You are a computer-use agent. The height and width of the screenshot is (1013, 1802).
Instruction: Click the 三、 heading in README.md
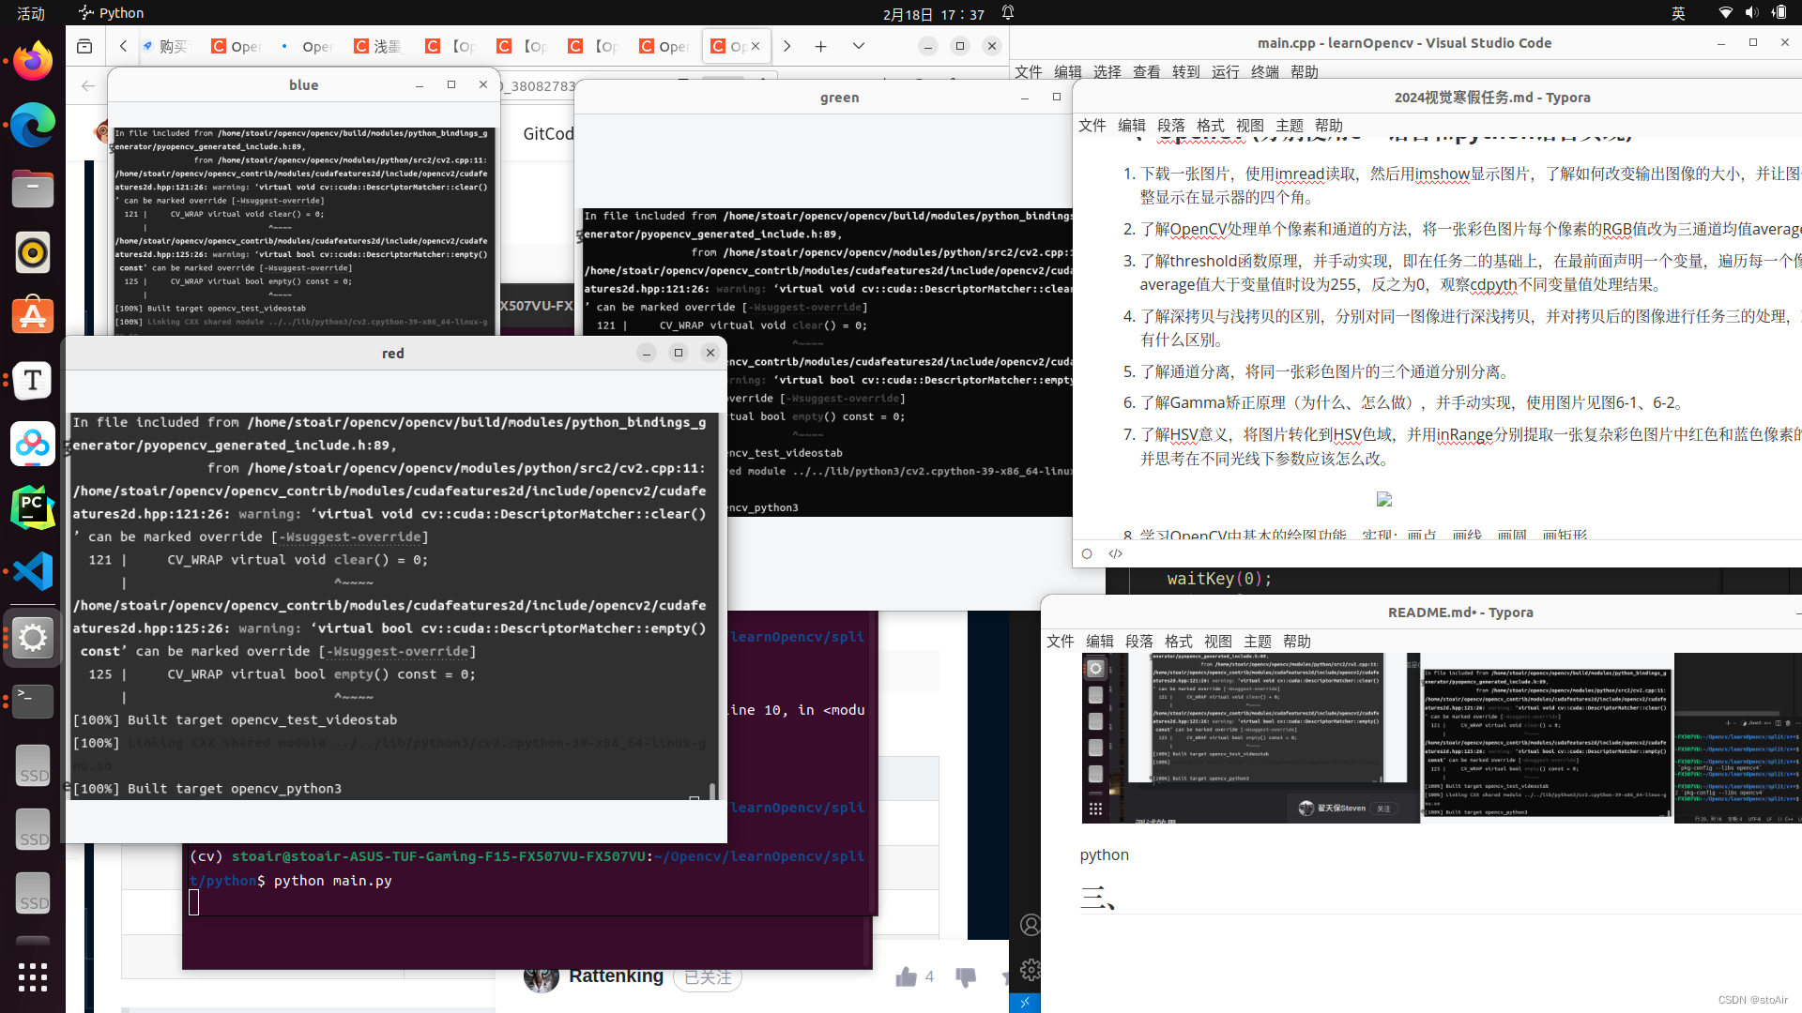[x=1097, y=898]
